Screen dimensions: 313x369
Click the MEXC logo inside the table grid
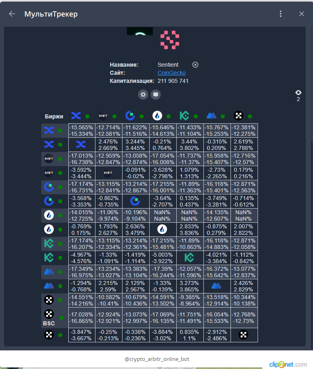tap(216, 286)
